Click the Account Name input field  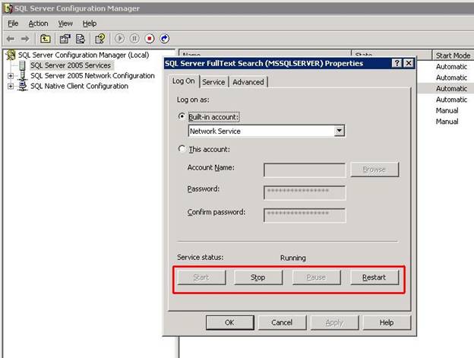click(305, 170)
